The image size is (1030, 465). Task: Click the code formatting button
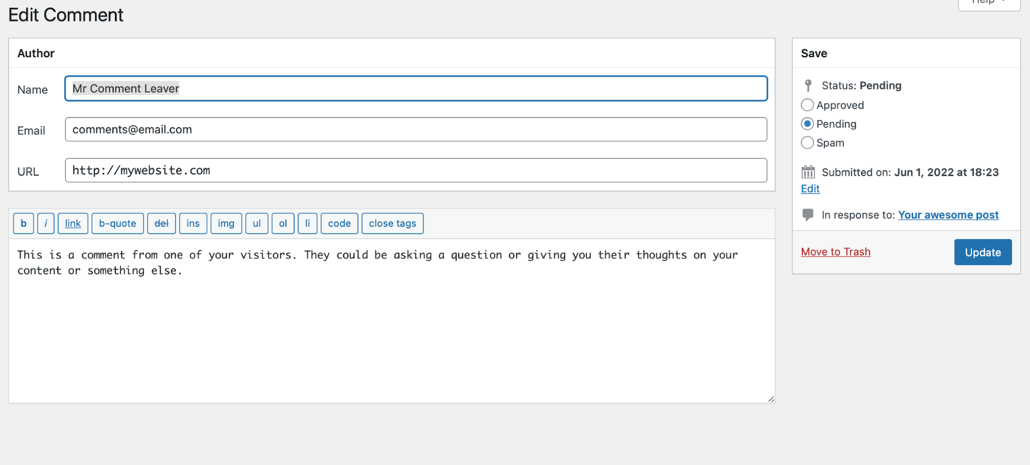point(339,223)
